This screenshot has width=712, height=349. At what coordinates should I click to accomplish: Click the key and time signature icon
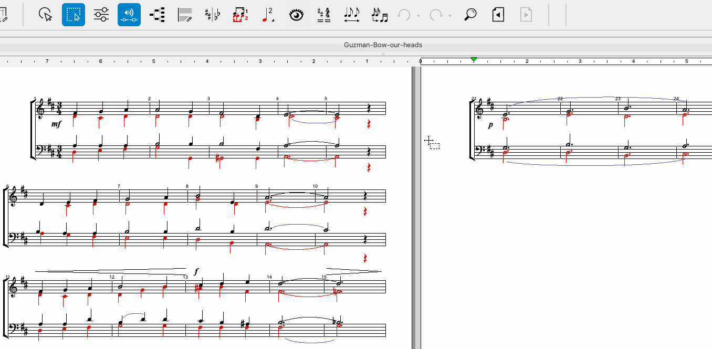click(324, 15)
